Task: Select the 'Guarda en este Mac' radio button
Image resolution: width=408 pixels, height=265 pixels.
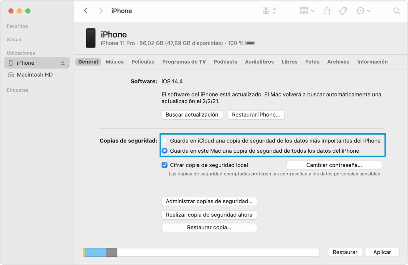Action: 165,151
